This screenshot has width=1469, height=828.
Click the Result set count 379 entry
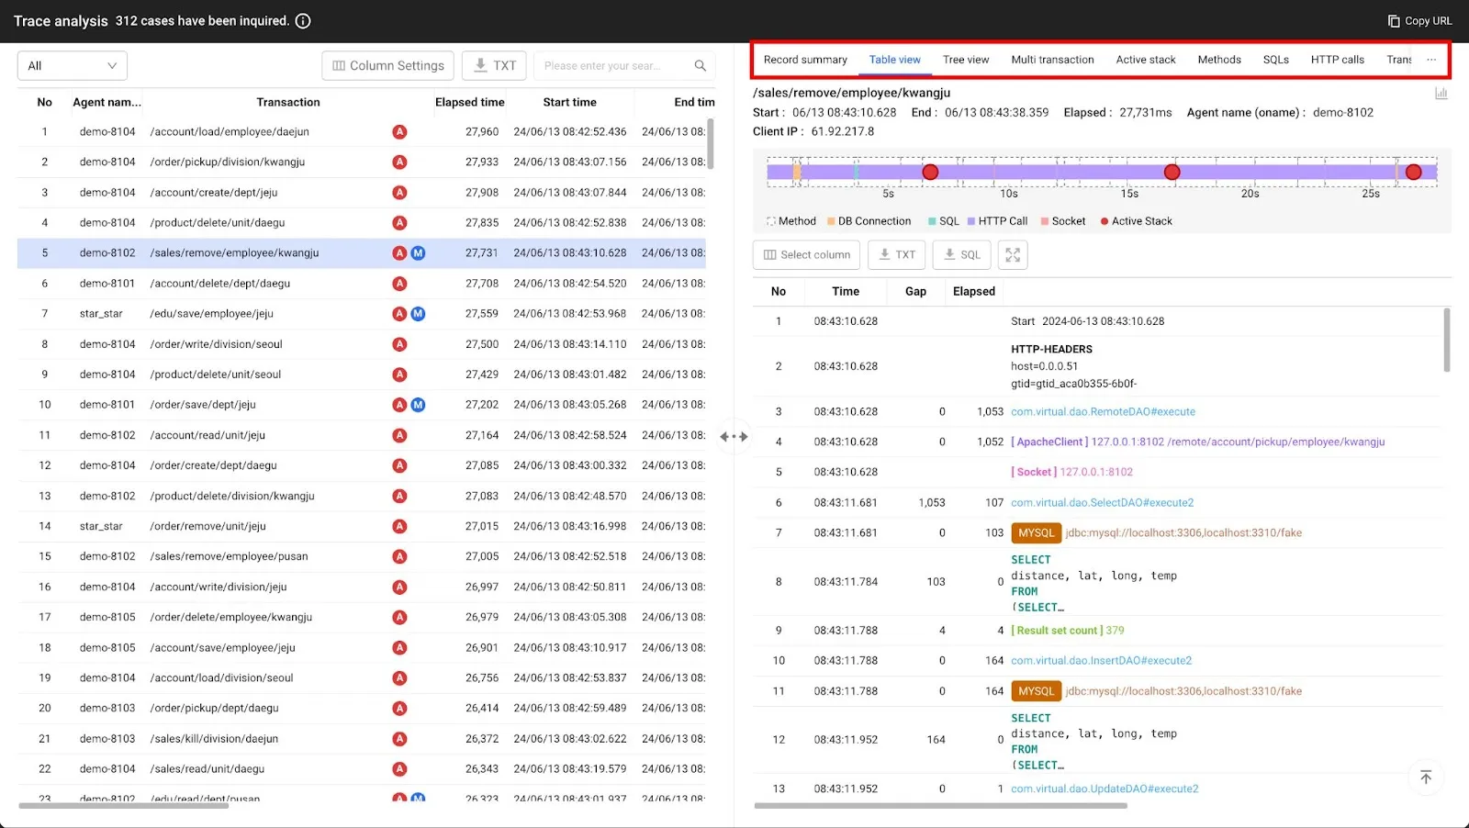[1067, 631]
